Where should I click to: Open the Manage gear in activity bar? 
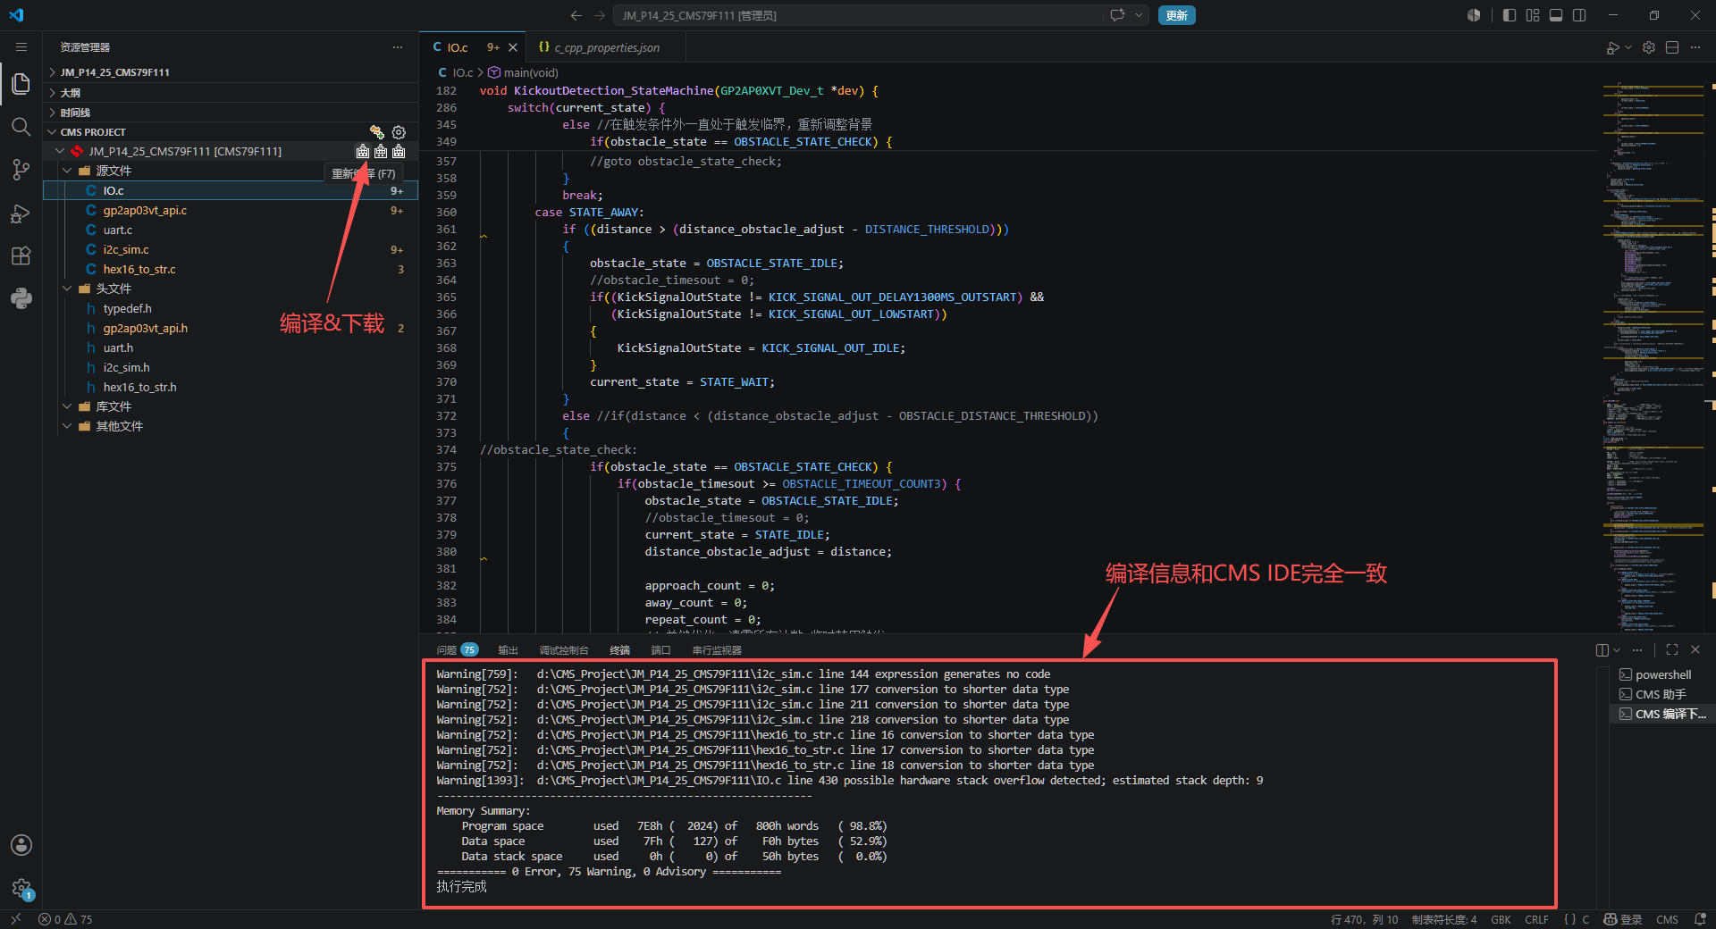coord(21,888)
